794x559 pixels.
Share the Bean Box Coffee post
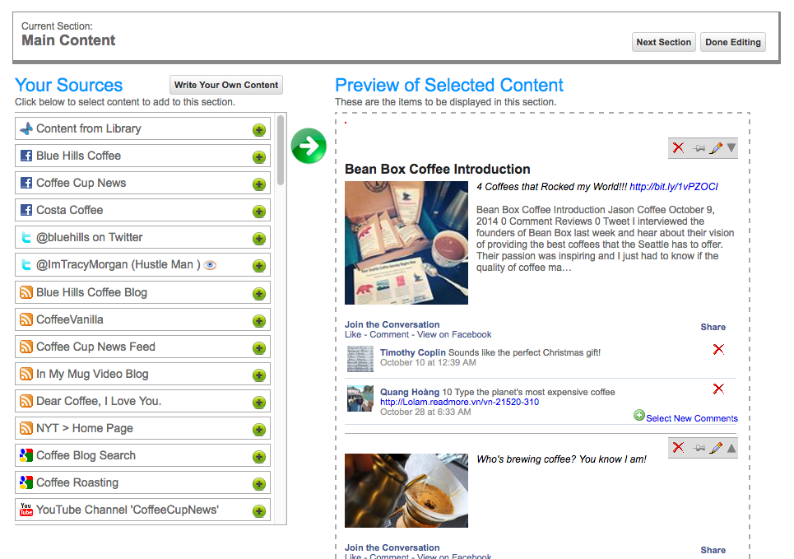tap(713, 327)
